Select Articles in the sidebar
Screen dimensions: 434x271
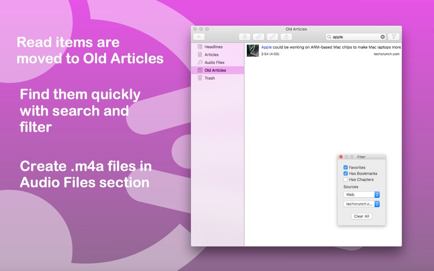point(218,55)
